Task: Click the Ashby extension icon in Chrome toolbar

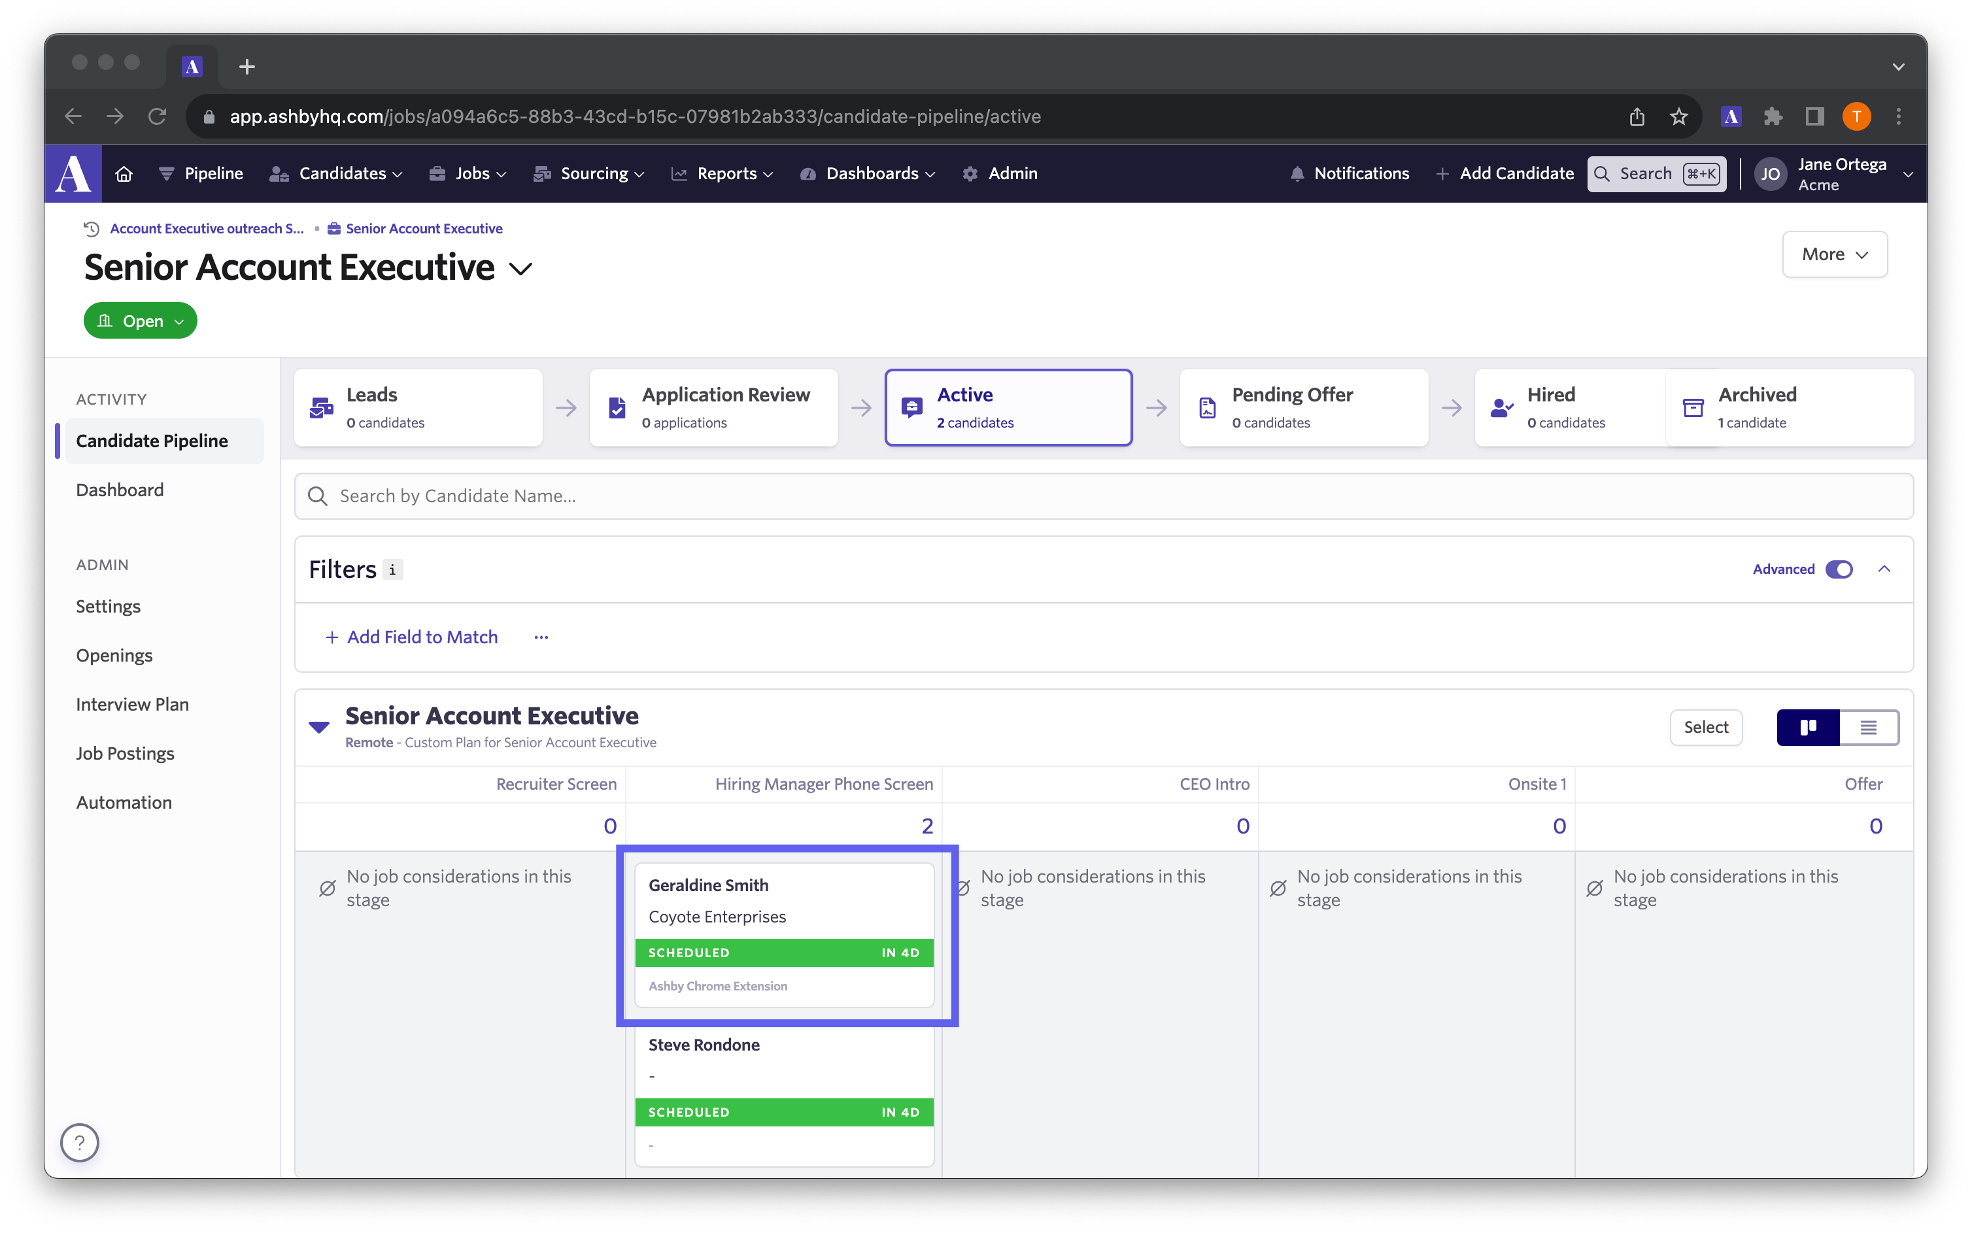Action: pyautogui.click(x=1731, y=116)
